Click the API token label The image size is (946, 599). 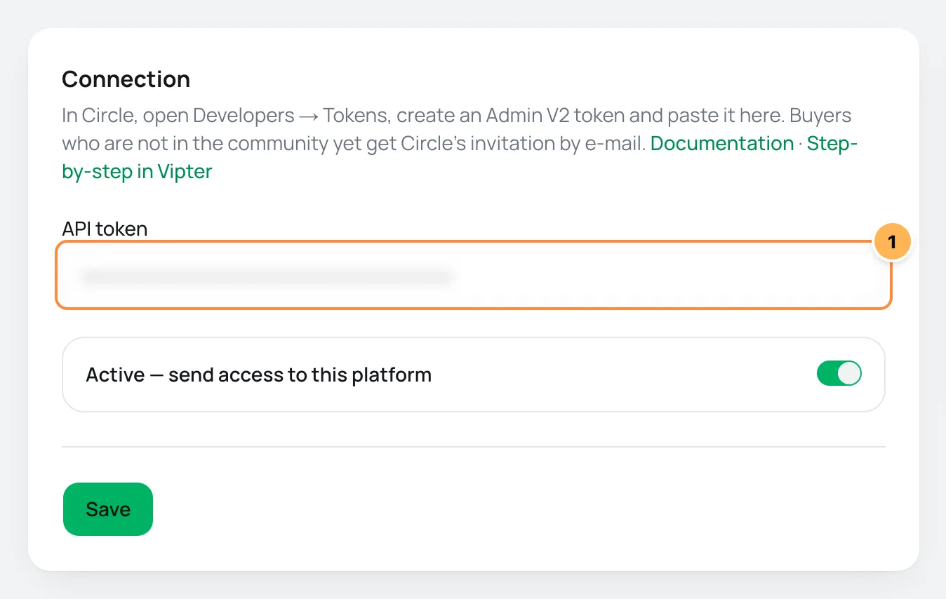[x=105, y=229]
